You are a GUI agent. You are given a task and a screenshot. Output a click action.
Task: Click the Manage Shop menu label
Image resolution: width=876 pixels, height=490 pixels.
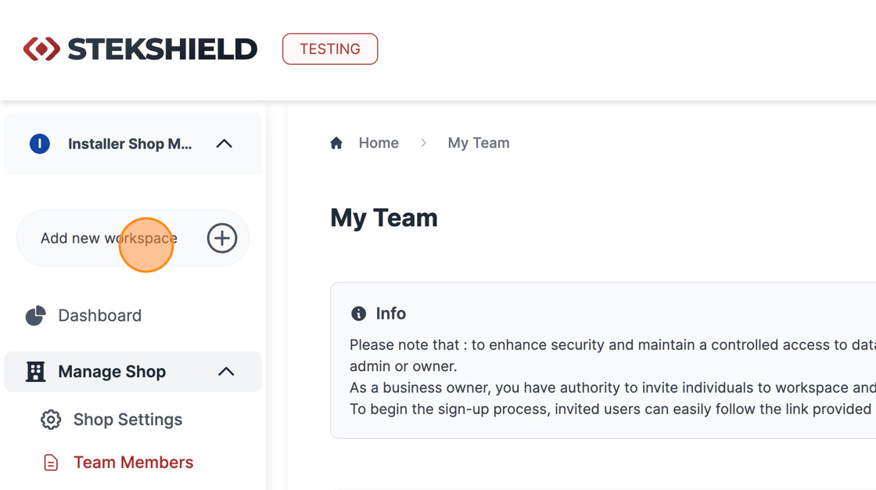[112, 372]
